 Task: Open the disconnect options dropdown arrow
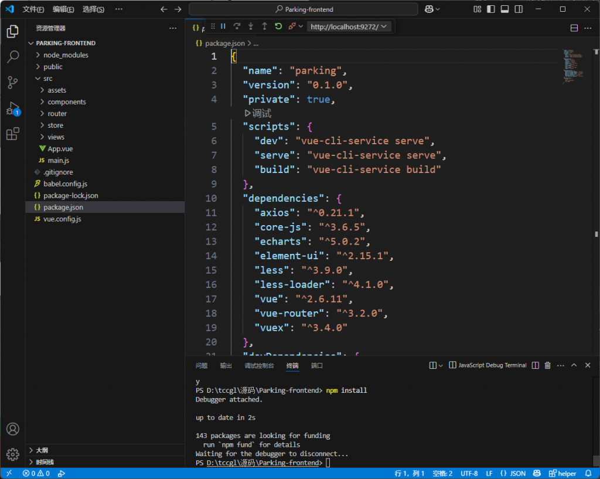pyautogui.click(x=301, y=26)
